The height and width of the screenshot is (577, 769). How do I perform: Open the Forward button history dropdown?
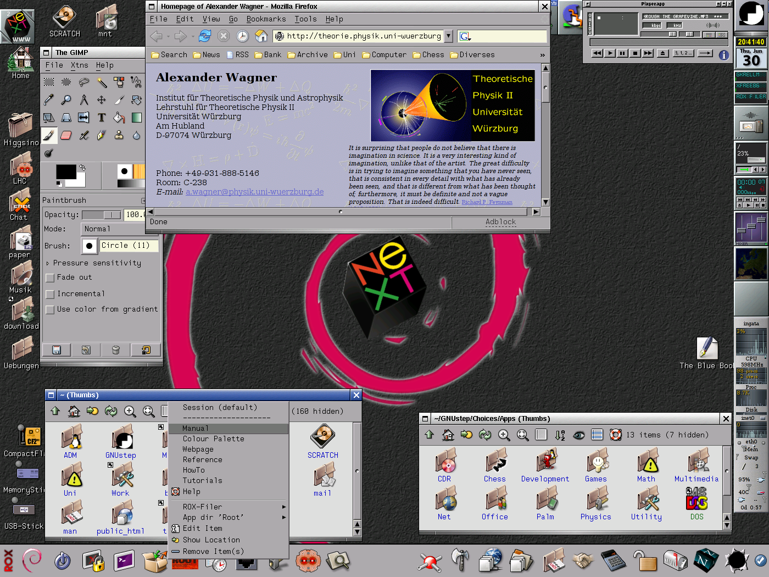tap(192, 37)
